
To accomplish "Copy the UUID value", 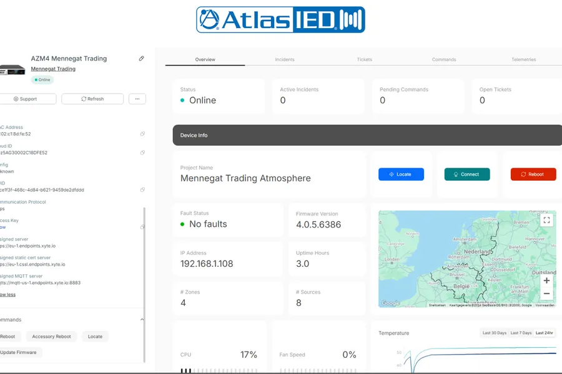I will (x=142, y=189).
